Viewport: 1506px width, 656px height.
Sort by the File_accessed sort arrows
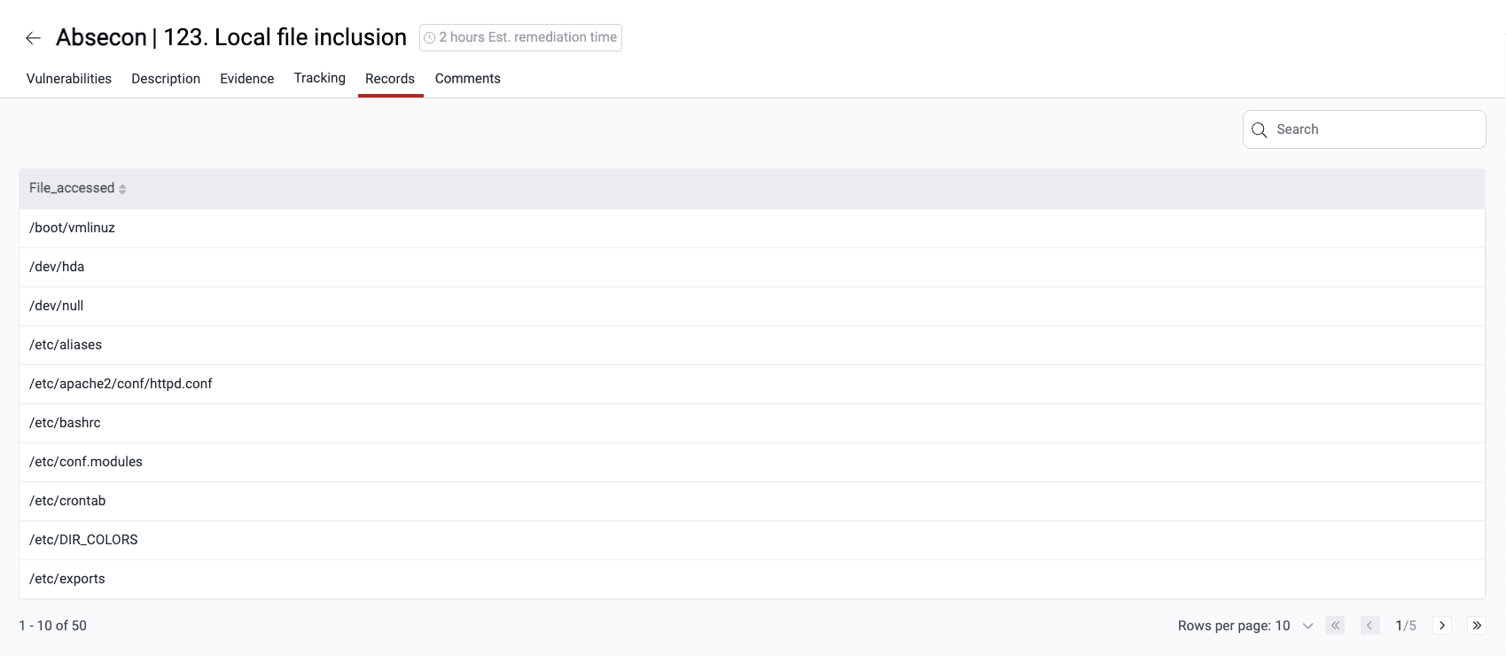122,189
